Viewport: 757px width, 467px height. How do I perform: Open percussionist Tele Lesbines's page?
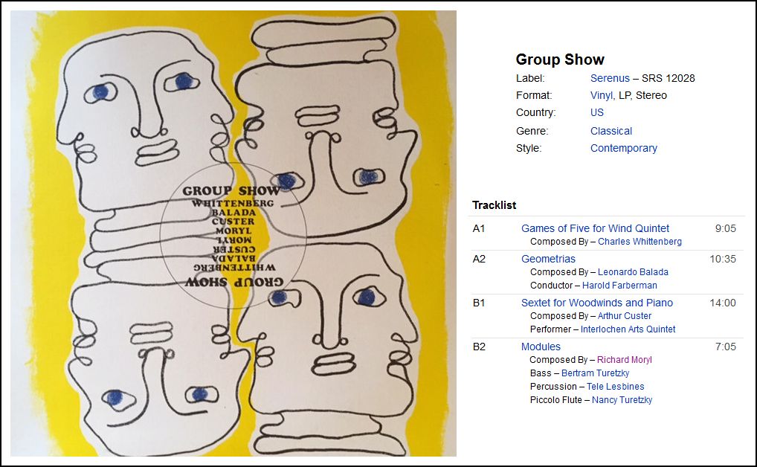point(615,387)
